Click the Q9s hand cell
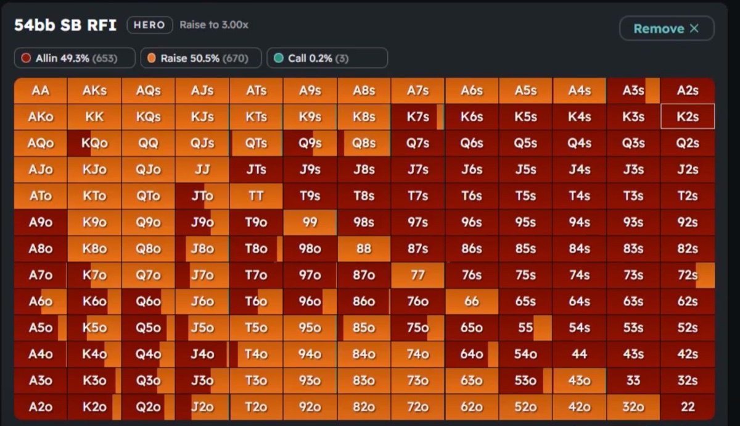 tap(310, 143)
